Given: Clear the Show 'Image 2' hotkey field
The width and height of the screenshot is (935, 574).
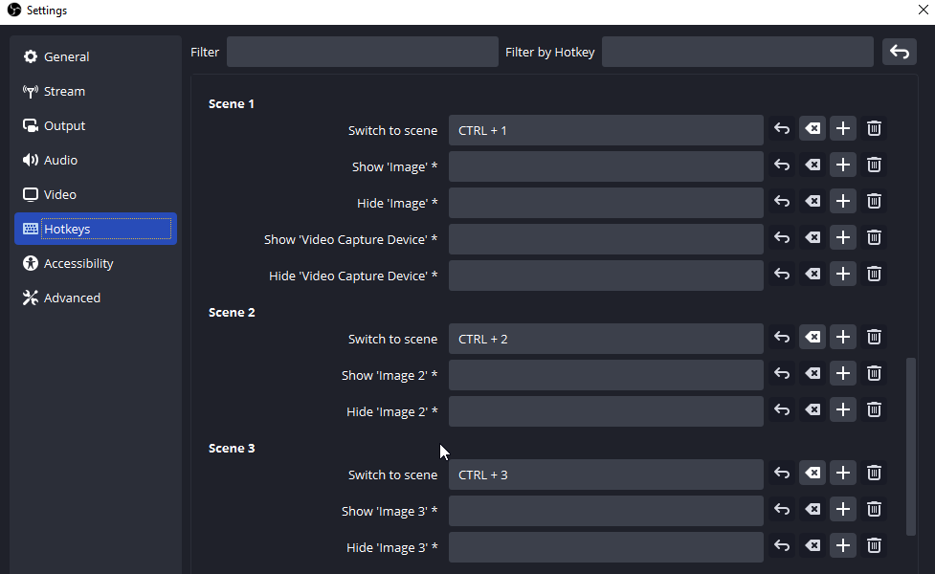Looking at the screenshot, I should pos(812,374).
